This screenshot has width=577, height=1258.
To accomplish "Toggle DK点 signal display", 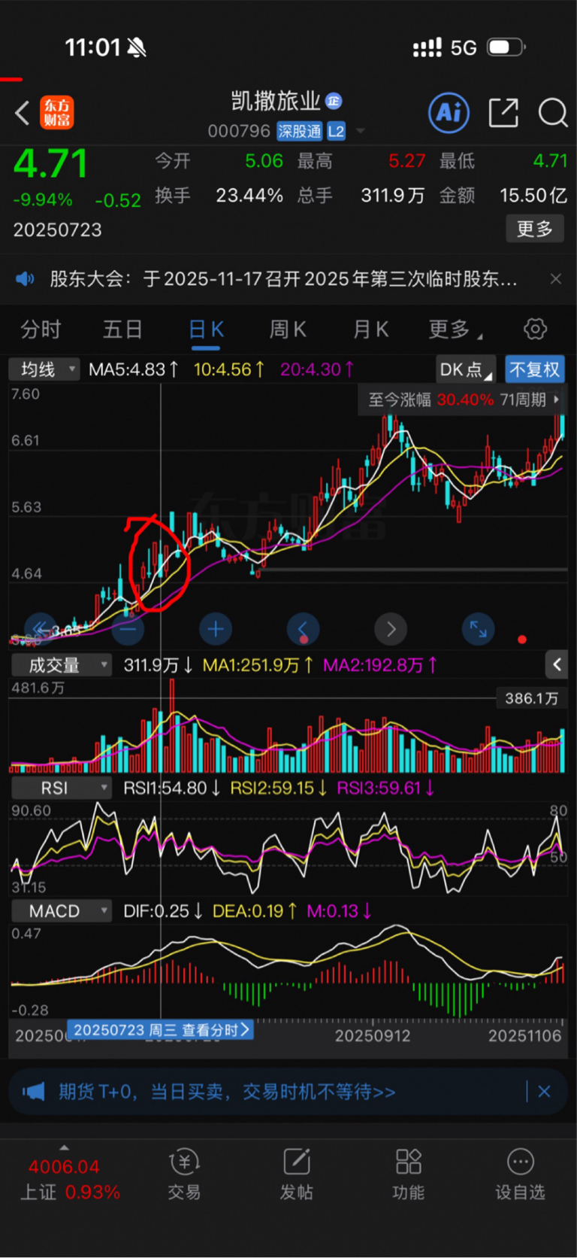I will pyautogui.click(x=465, y=369).
